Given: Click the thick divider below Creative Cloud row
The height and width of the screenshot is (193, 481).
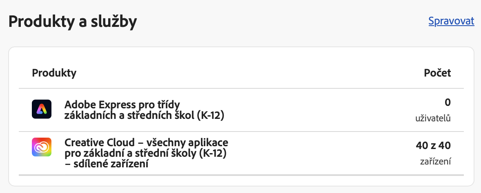Looking at the screenshot, I should tap(241, 175).
